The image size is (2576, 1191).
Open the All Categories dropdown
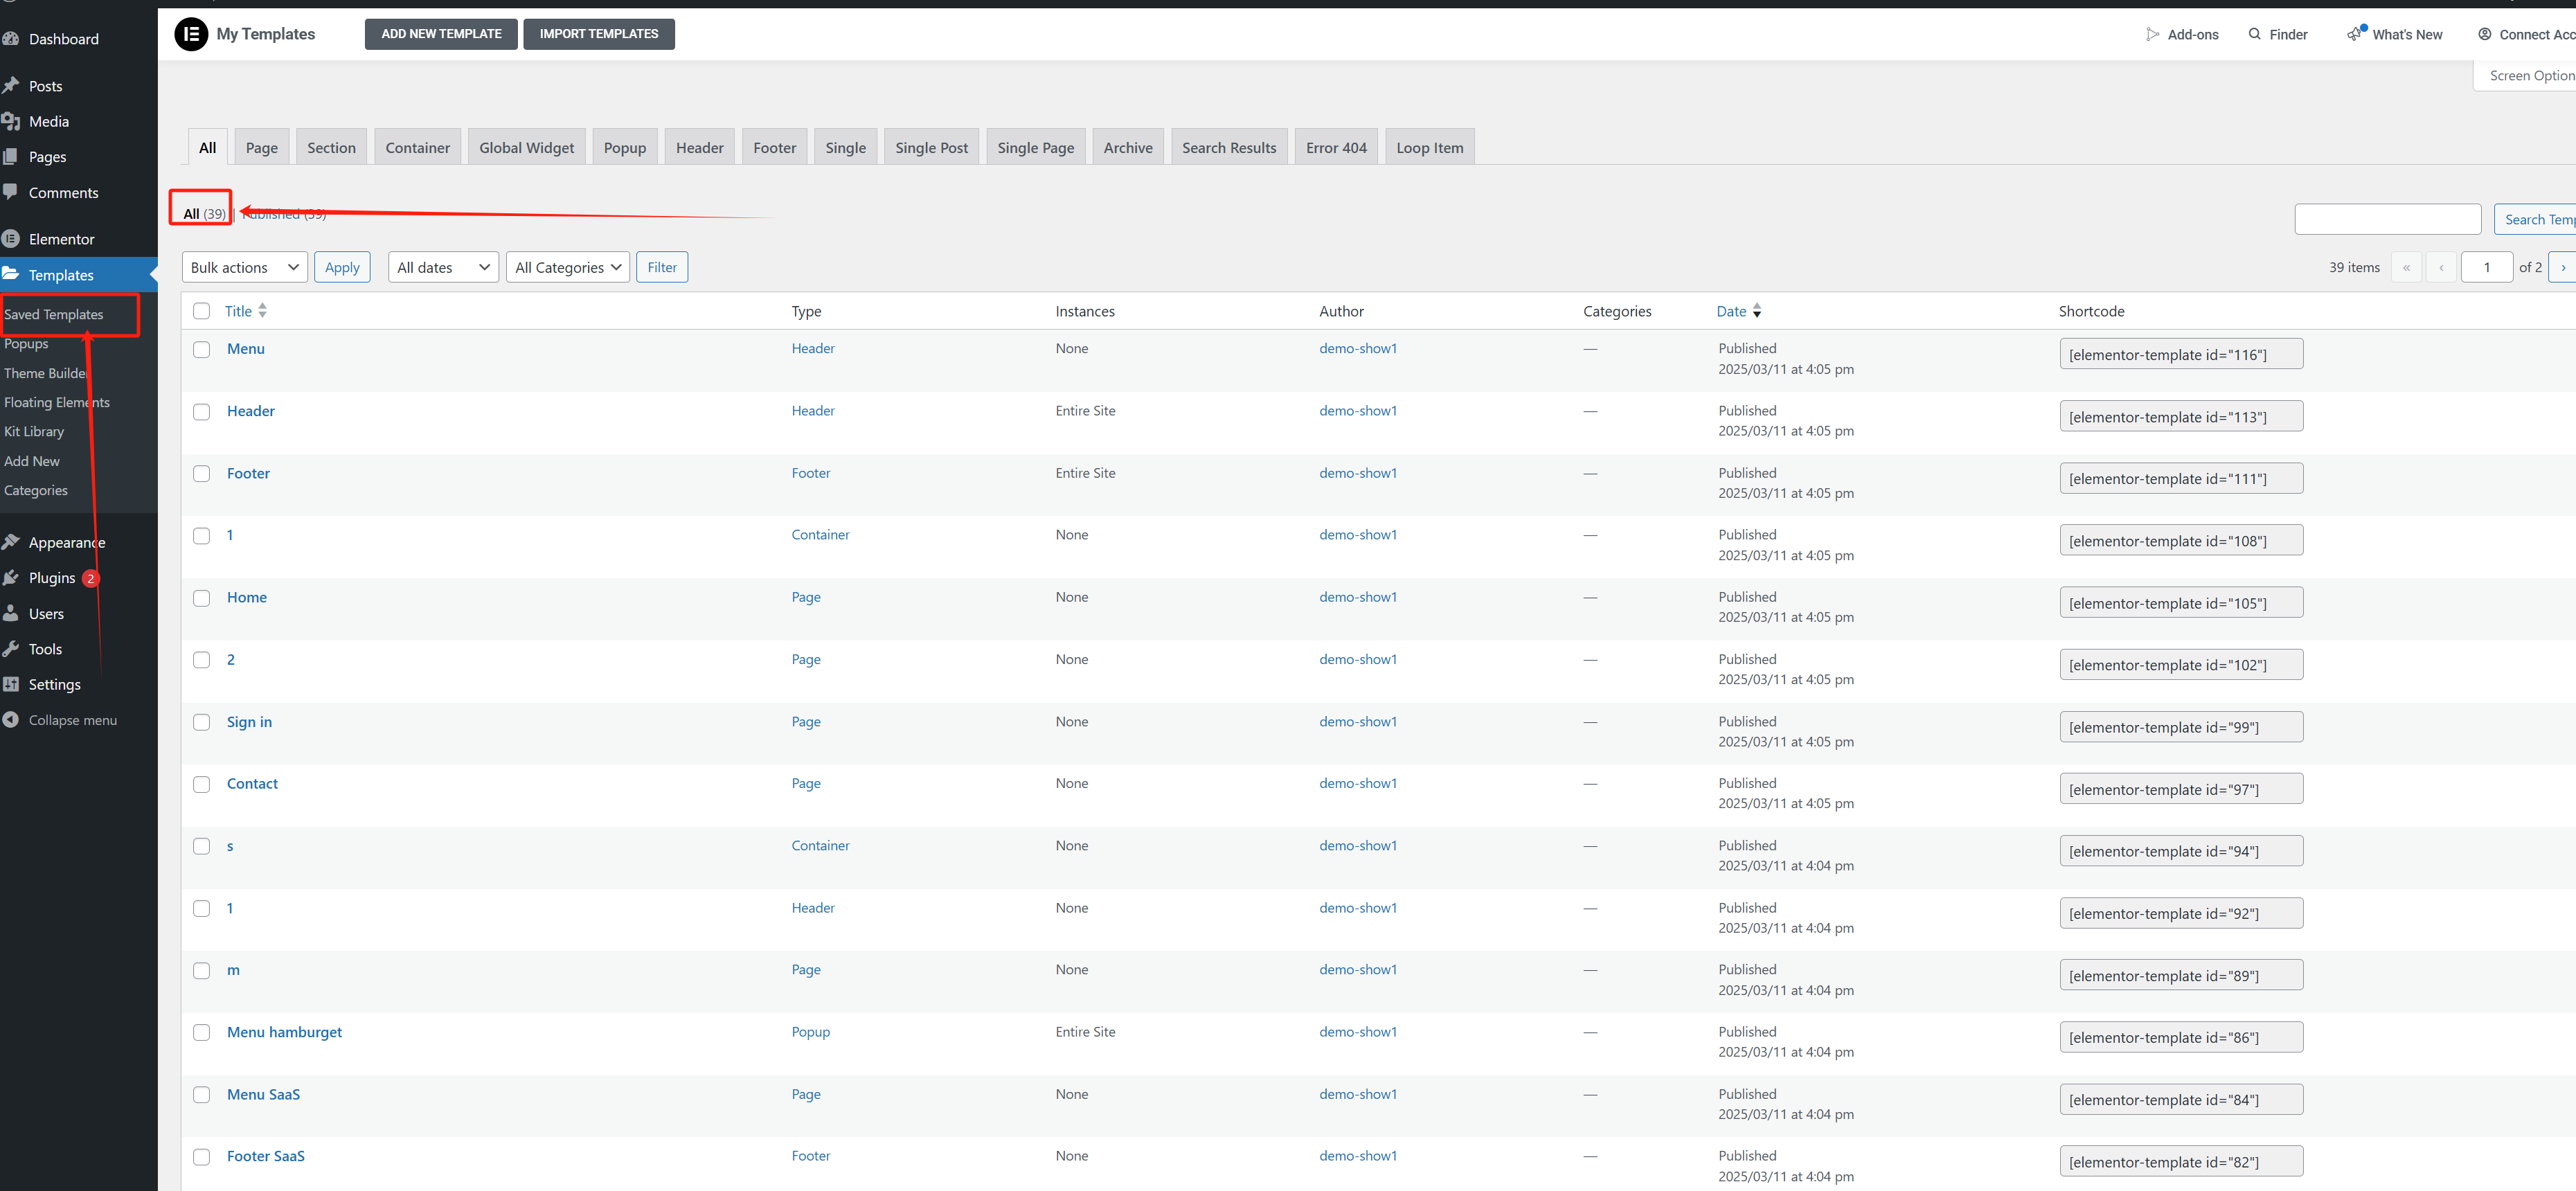coord(567,267)
